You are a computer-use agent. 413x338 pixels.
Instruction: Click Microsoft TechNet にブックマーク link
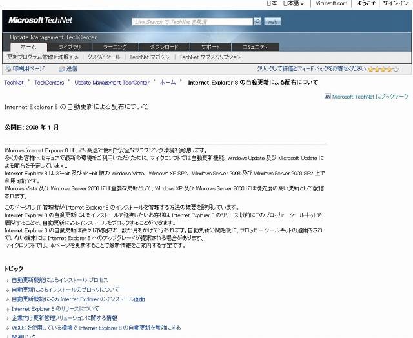click(370, 97)
